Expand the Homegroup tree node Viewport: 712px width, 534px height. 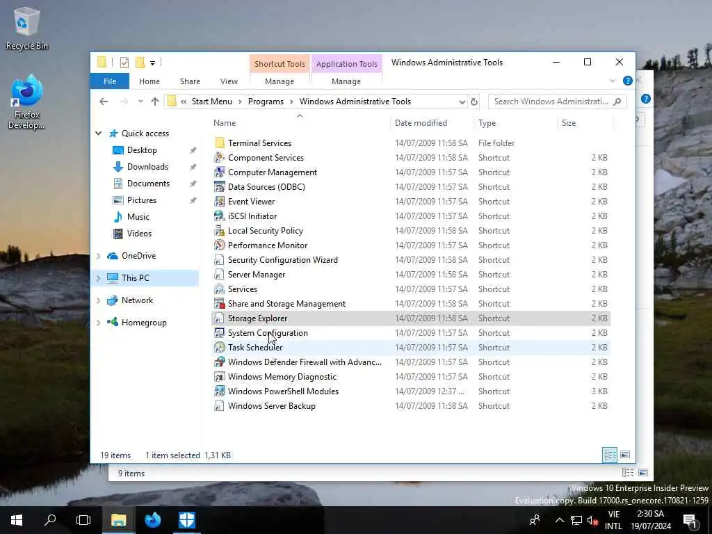pos(99,323)
